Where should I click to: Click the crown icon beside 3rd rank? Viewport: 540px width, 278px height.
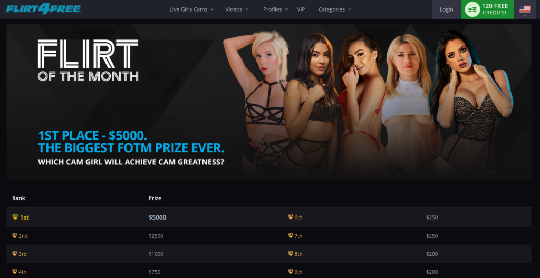[15, 254]
